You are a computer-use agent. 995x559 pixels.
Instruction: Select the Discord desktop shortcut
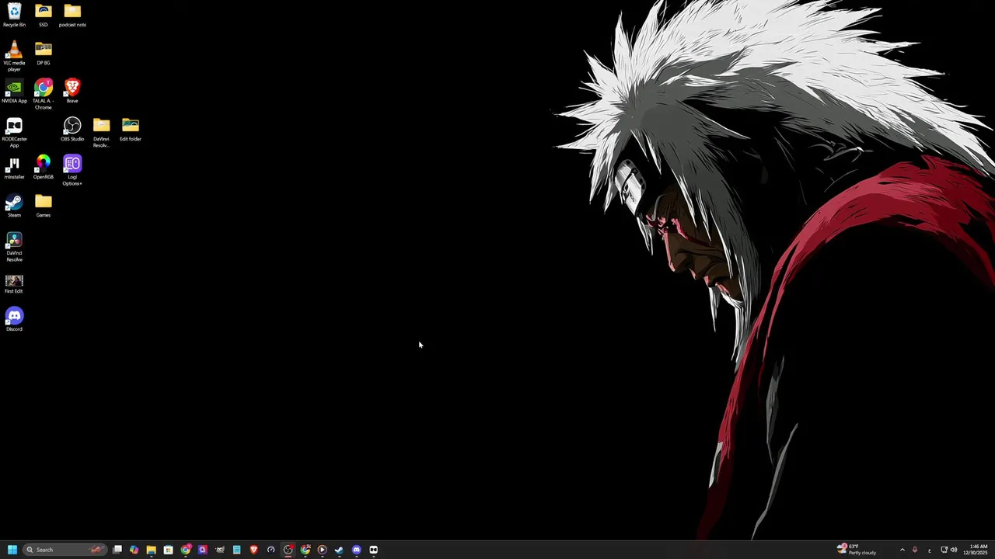(x=14, y=319)
